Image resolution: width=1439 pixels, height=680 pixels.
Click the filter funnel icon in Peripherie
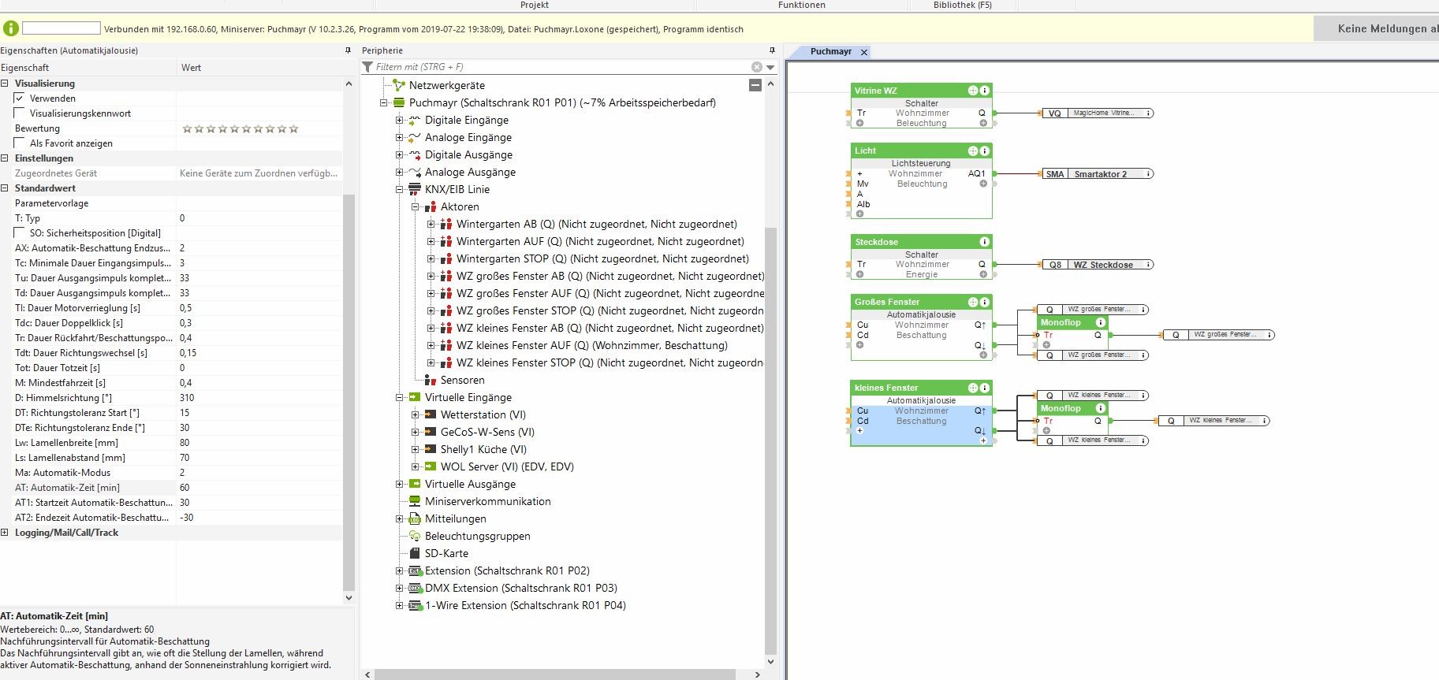pyautogui.click(x=367, y=67)
